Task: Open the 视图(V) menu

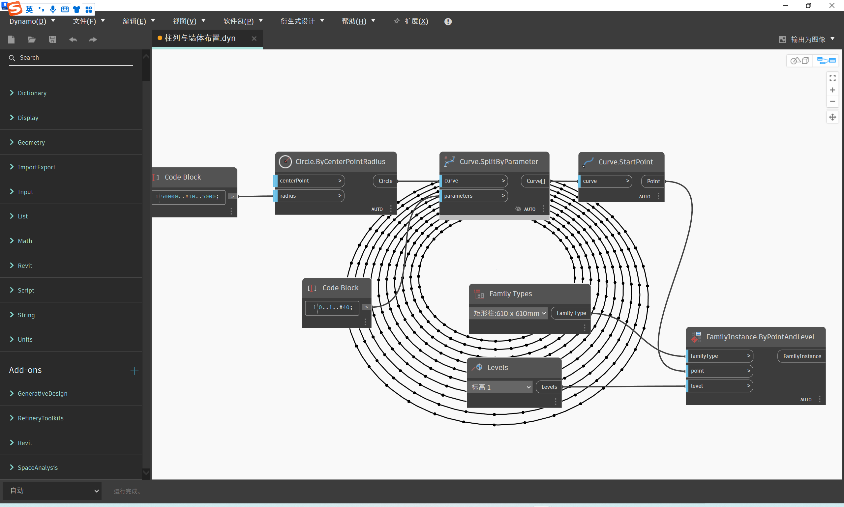Action: [189, 21]
